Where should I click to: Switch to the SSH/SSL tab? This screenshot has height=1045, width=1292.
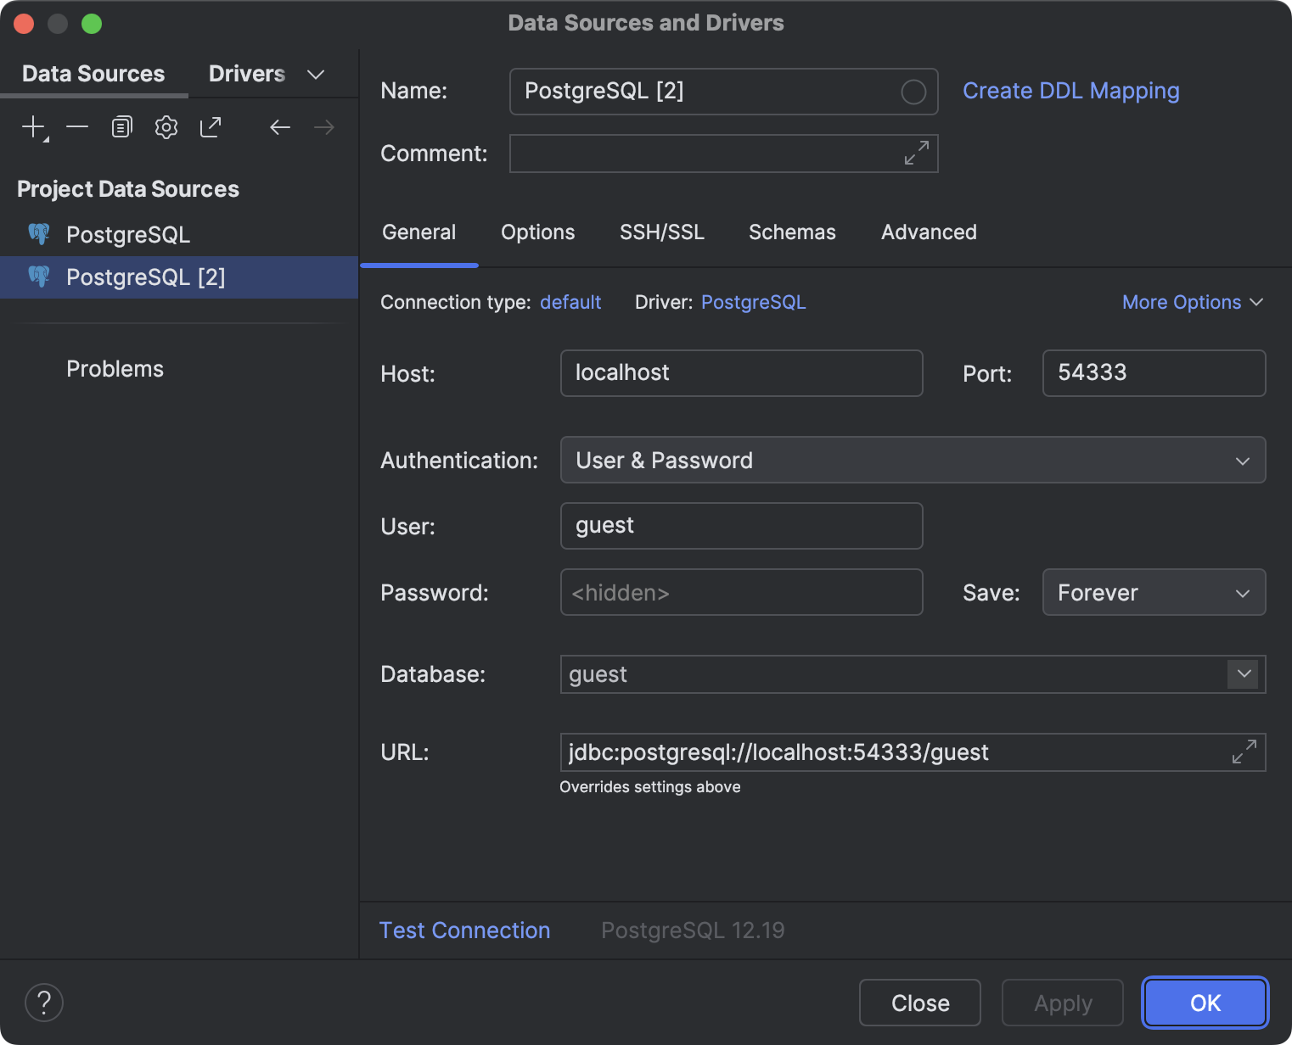coord(662,232)
